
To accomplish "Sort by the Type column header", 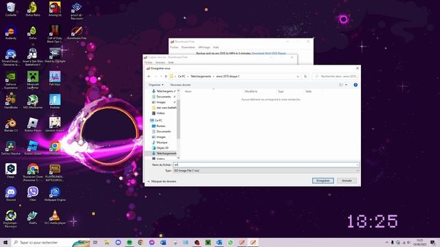I will coord(280,91).
